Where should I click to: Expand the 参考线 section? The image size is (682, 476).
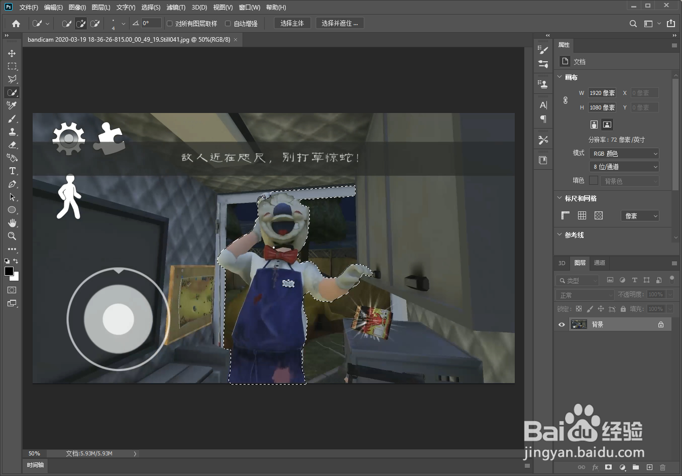coord(559,234)
